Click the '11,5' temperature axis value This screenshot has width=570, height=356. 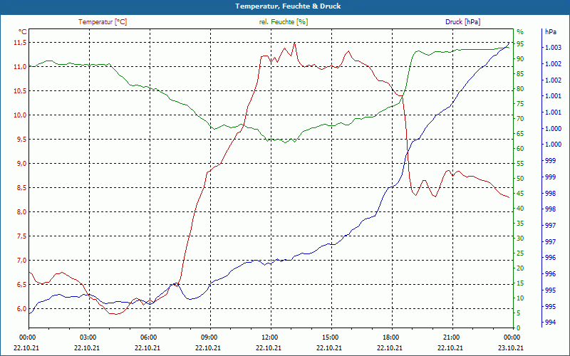click(20, 43)
